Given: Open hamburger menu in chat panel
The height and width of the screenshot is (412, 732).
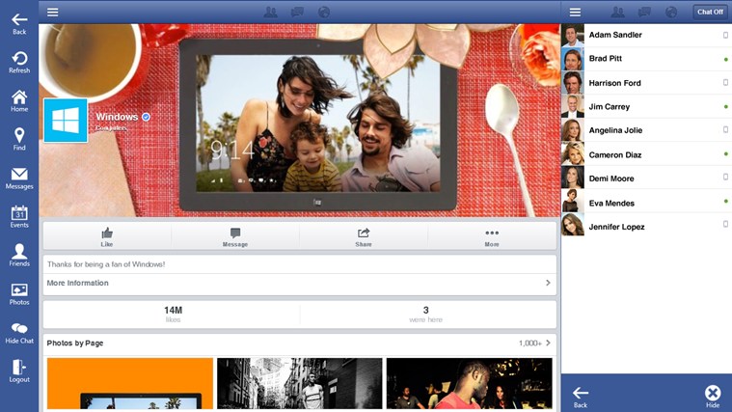Looking at the screenshot, I should click(575, 13).
